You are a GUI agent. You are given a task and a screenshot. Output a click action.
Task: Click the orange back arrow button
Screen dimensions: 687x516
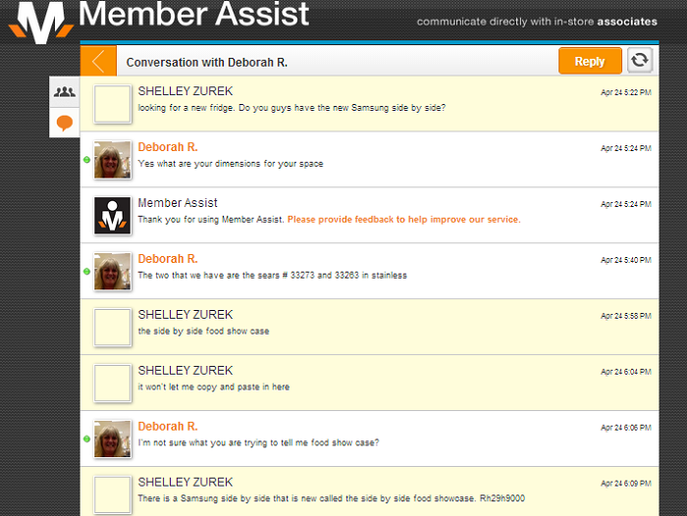pos(98,61)
